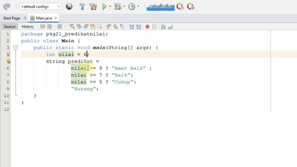Click the profiler icon with clock badge
Viewport: 297px width, 167px height.
180,6
